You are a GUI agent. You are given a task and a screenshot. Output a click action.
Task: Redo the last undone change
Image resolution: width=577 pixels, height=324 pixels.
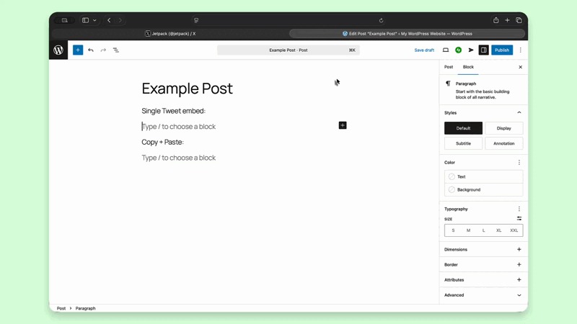pyautogui.click(x=103, y=50)
